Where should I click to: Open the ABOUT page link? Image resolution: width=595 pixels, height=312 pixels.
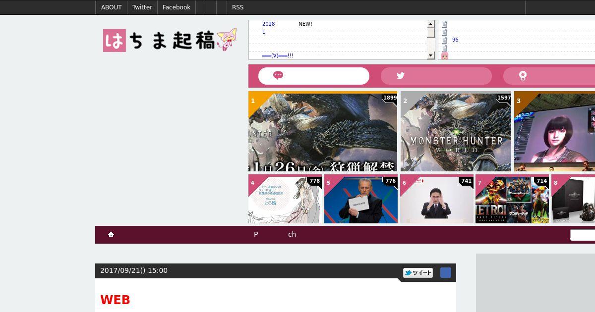point(111,7)
